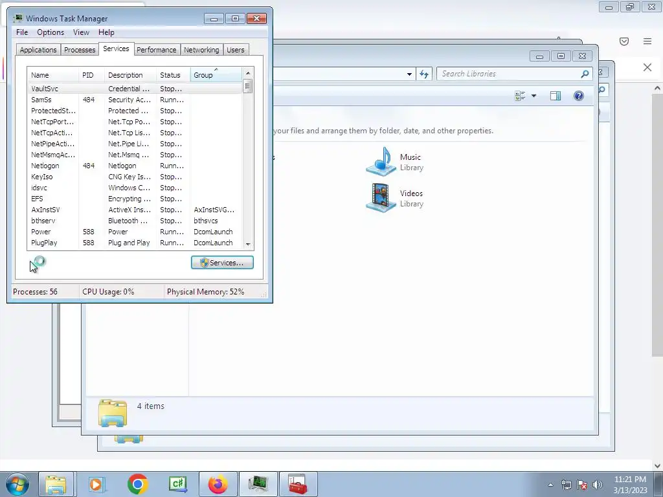Click the services list scroll-down arrow
Screen dimensions: 663x497
click(248, 244)
